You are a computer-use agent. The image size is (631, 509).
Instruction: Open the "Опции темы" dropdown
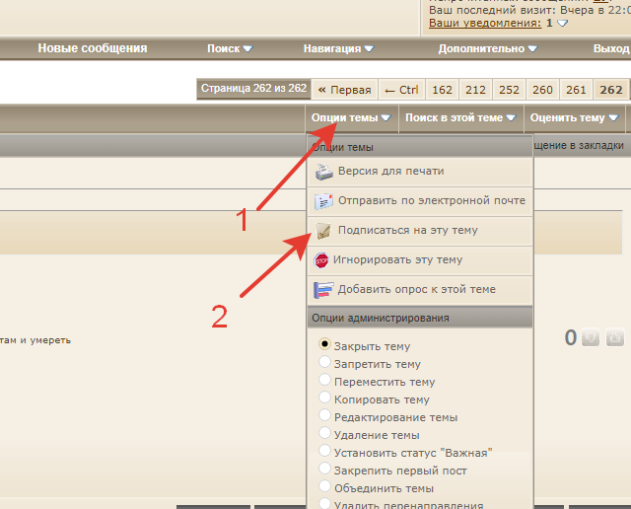coord(351,117)
